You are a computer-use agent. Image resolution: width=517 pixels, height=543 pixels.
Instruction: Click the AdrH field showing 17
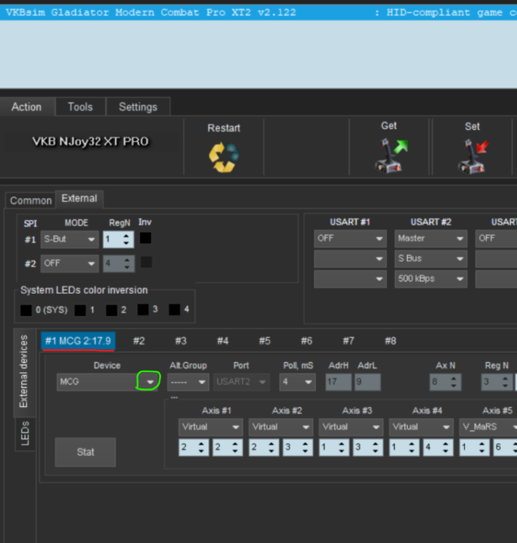point(338,382)
